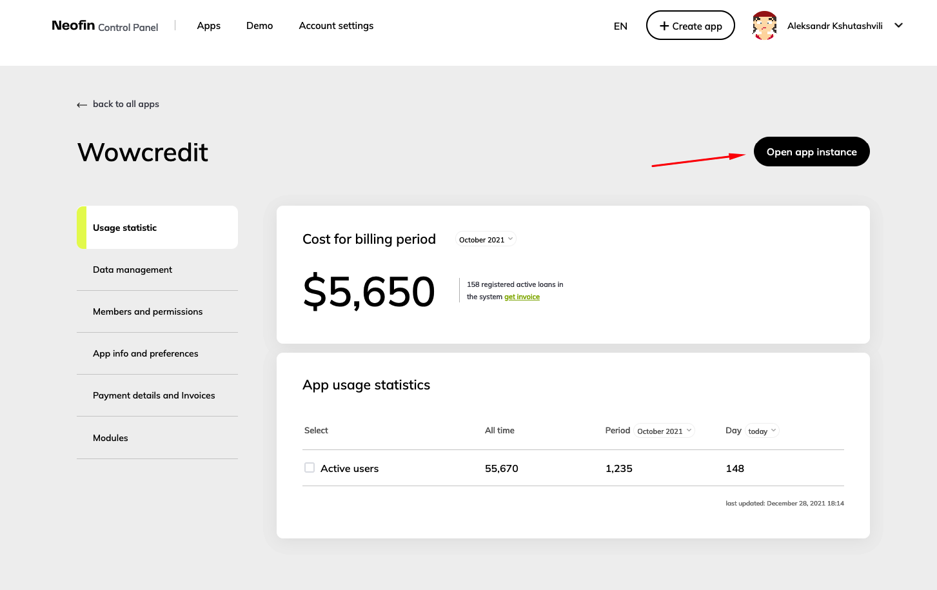Viewport: 937px width, 590px height.
Task: Tick the Active users checkbox
Action: point(310,467)
